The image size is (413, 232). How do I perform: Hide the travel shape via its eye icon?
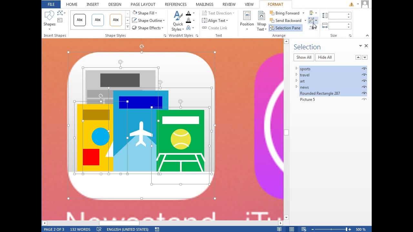click(364, 75)
